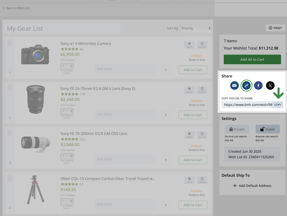This screenshot has height=216, width=287.
Task: Grab drag handle of Sony a1 II row
Action: 10,43
